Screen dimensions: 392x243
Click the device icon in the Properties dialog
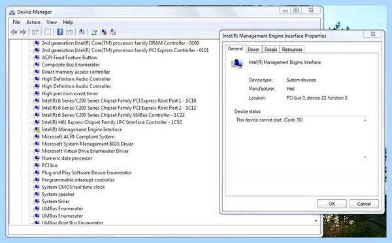click(x=237, y=64)
